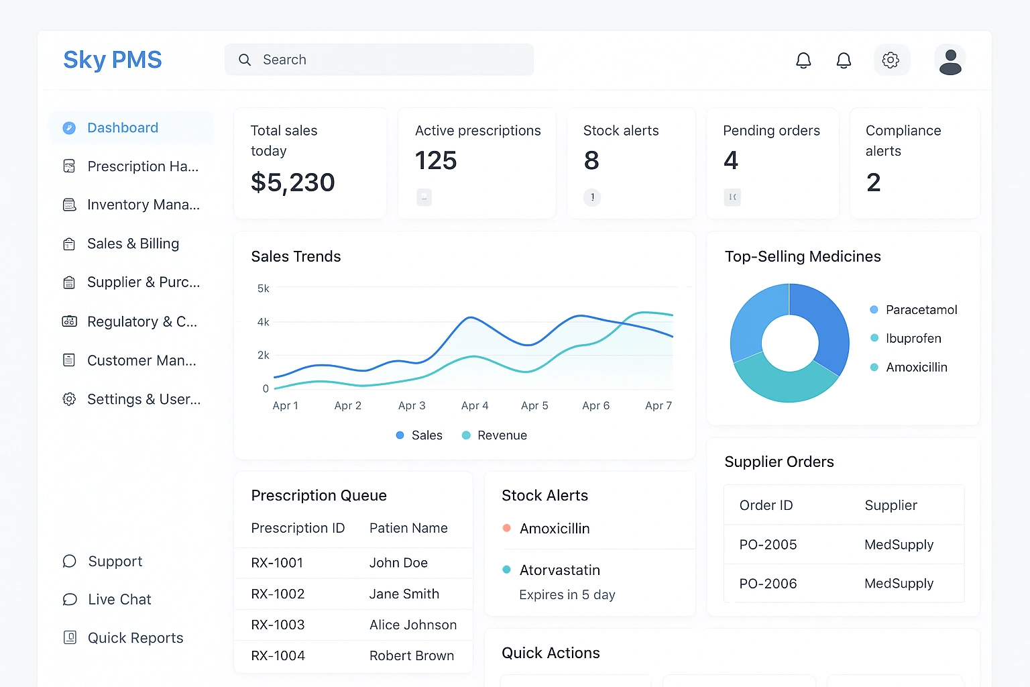
Task: Click the Search input field
Action: (379, 60)
